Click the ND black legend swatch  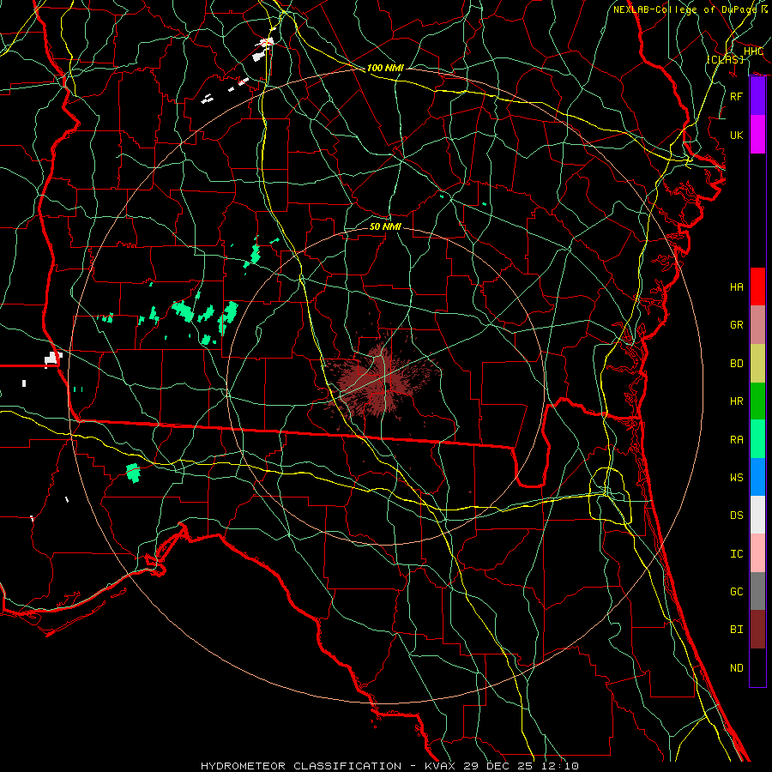757,667
